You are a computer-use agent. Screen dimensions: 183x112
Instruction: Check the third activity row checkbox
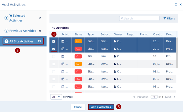[54, 57]
